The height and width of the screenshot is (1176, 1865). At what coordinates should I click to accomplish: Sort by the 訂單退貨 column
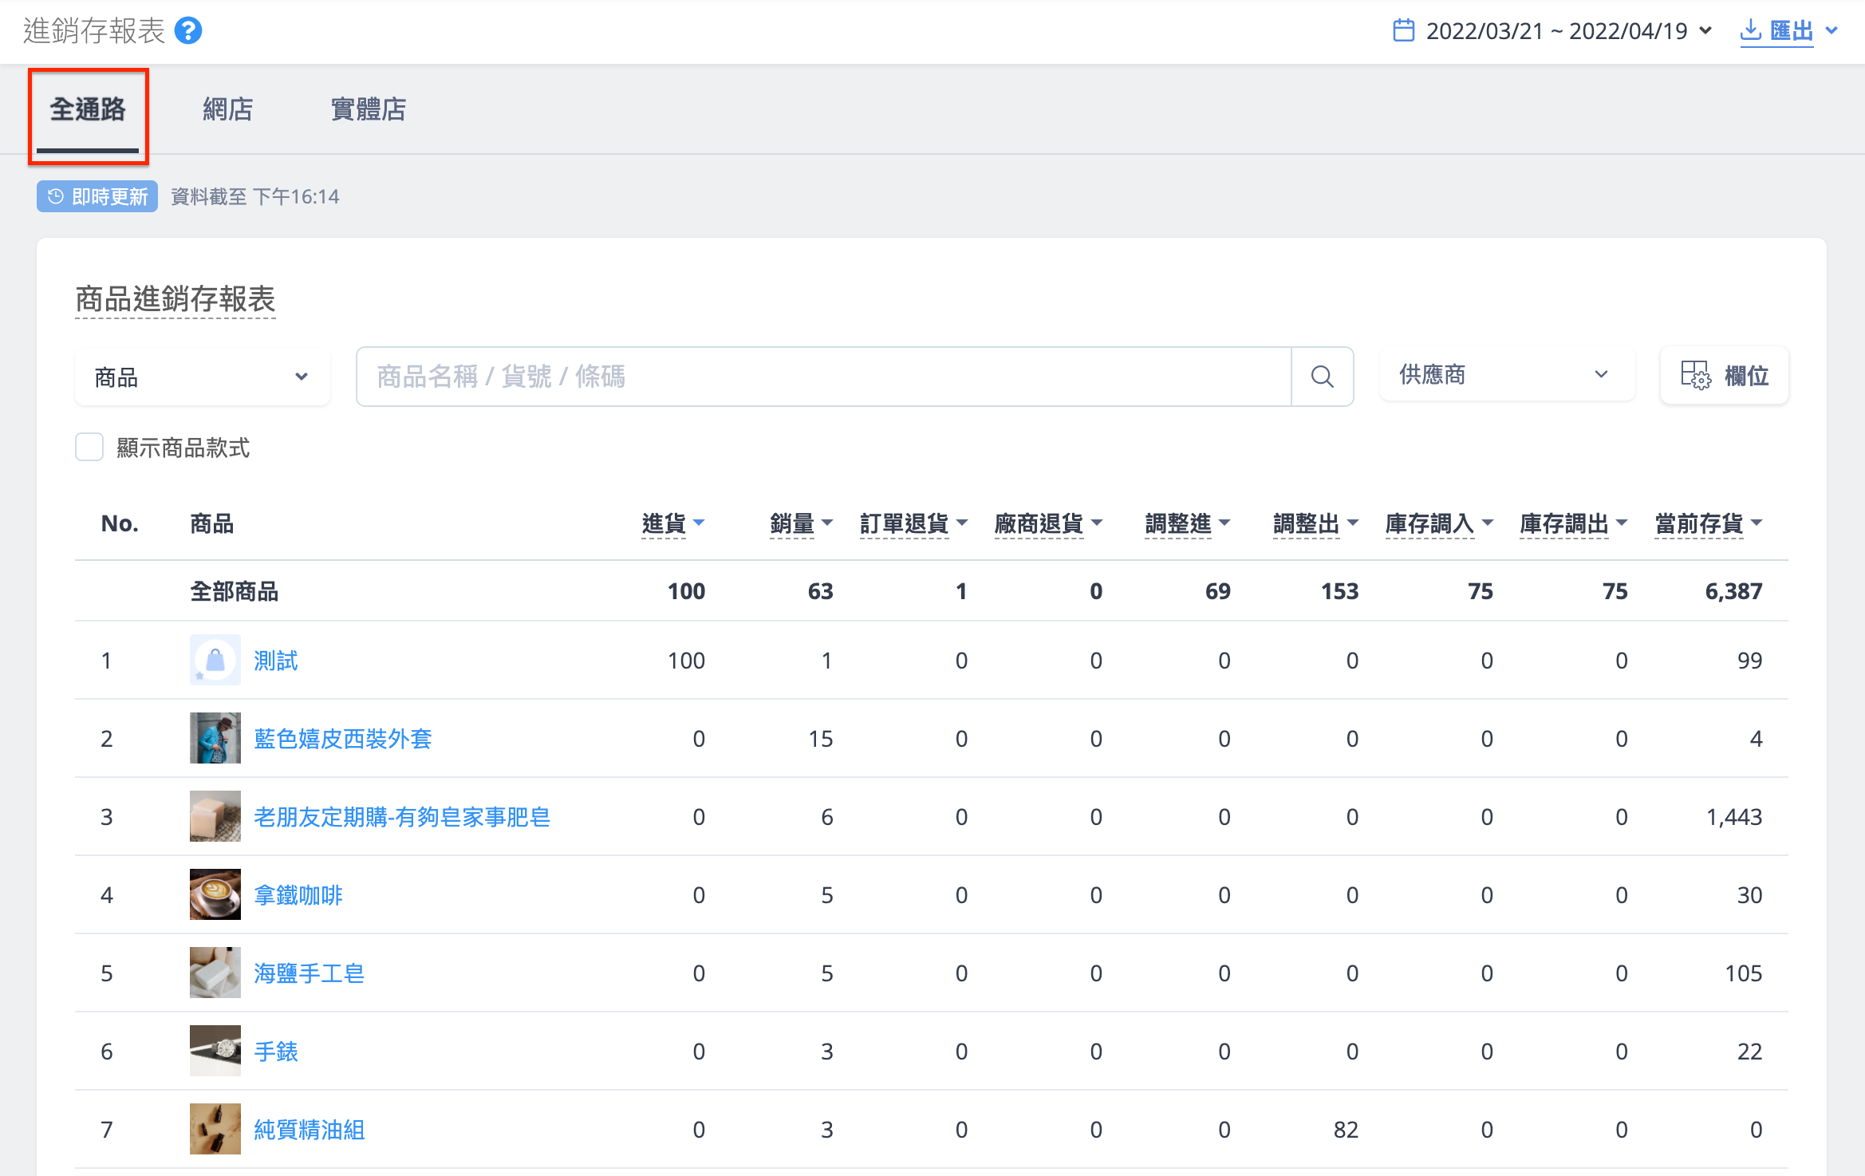(x=914, y=523)
